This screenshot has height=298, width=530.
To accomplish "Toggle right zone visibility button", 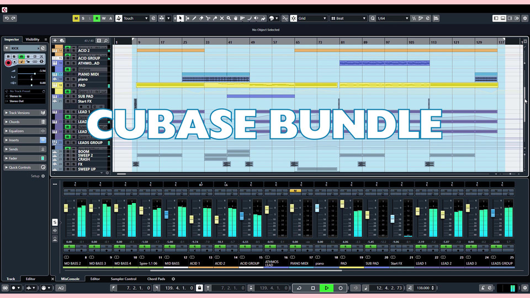I will [x=510, y=18].
